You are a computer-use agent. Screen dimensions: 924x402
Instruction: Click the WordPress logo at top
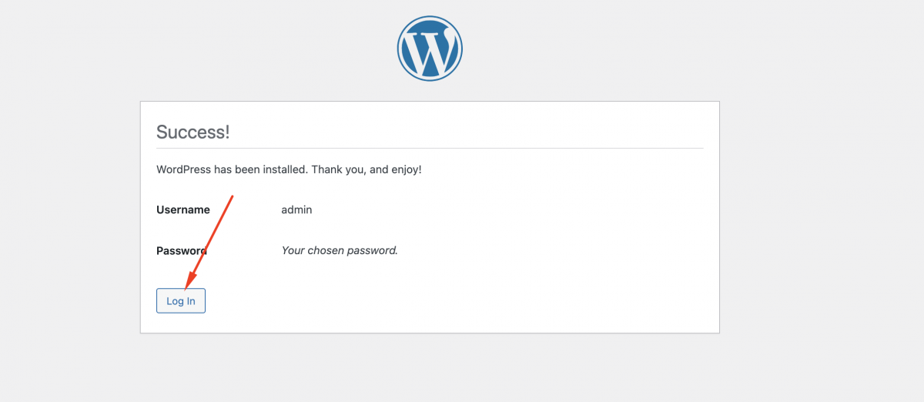[430, 49]
